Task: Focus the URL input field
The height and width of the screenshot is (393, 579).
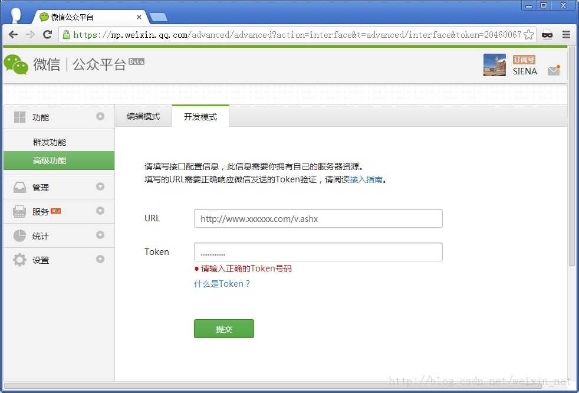Action: click(318, 218)
